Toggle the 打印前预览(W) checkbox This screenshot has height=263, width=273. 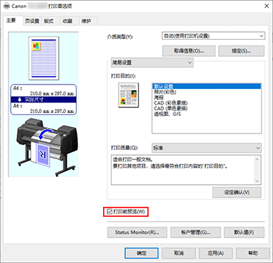click(x=109, y=212)
